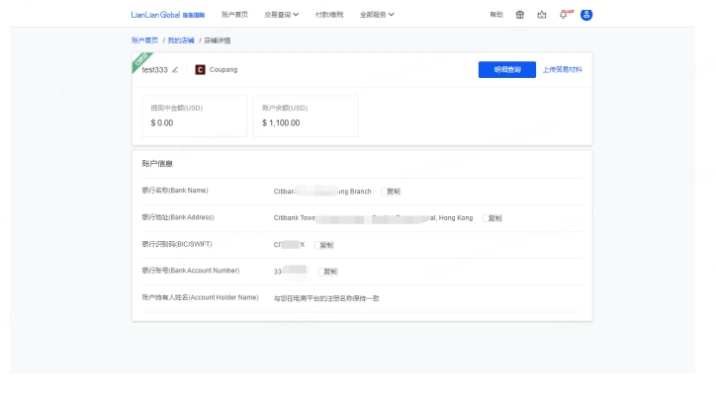This screenshot has width=716, height=398.
Task: Select the 店铺详情 breadcrumb text
Action: click(x=218, y=40)
